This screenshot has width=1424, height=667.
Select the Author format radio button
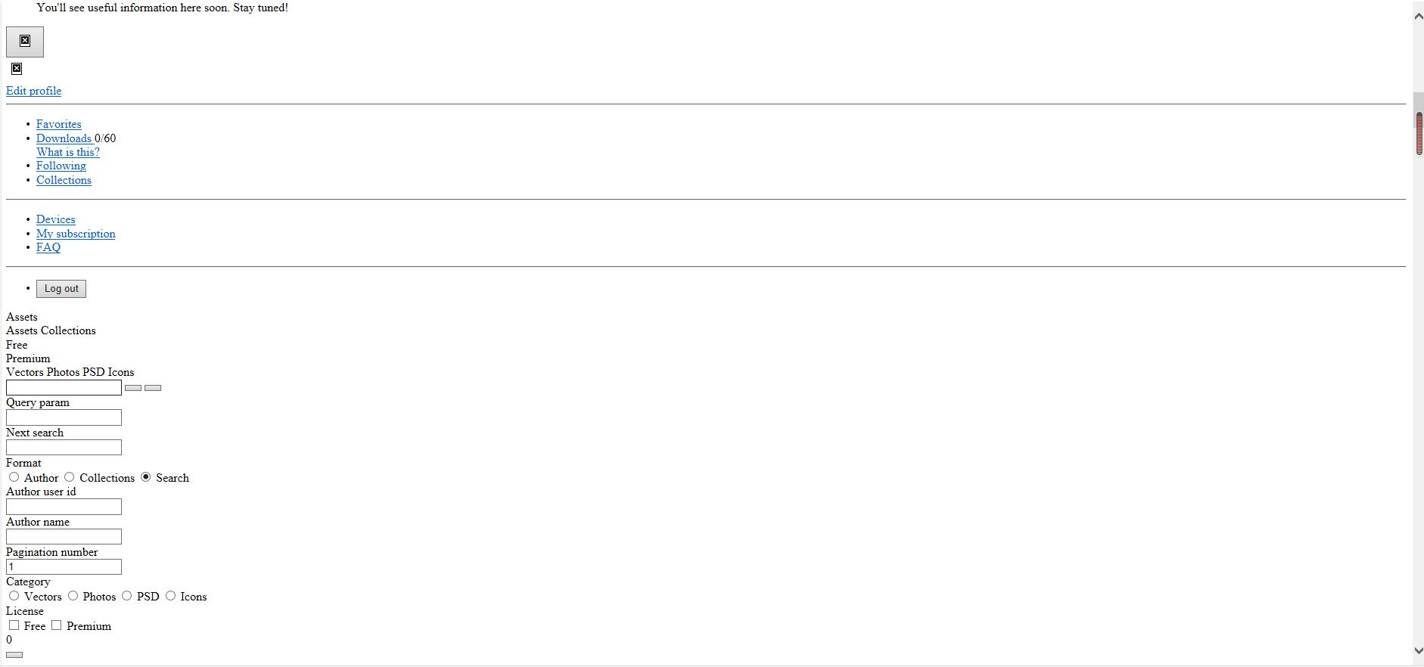point(14,477)
